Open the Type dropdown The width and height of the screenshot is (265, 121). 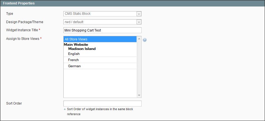(102, 14)
